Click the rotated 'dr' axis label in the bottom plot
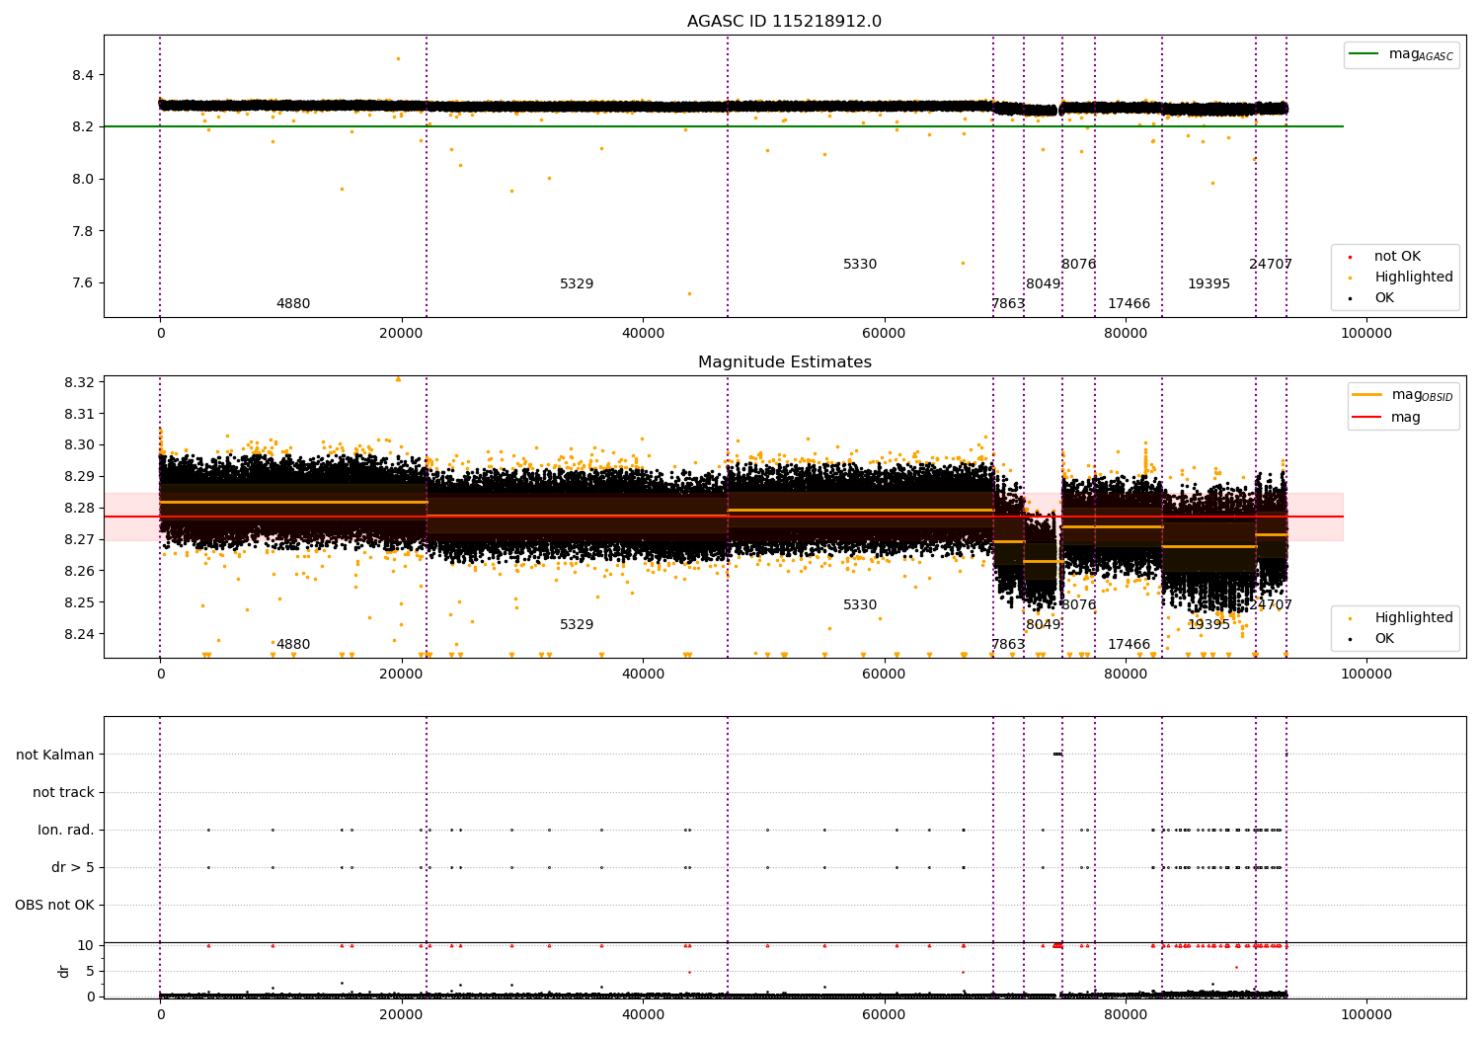The height and width of the screenshot is (1037, 1481). [64, 971]
